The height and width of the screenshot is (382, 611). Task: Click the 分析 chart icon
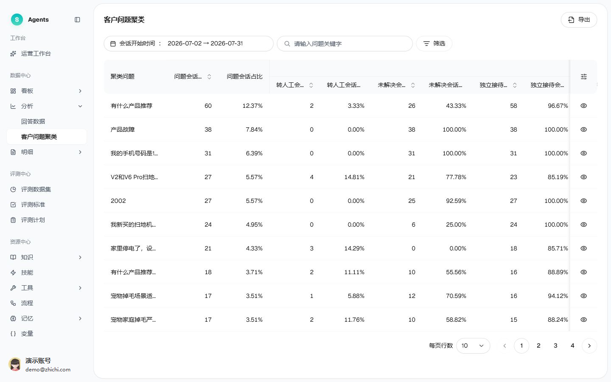tap(13, 106)
